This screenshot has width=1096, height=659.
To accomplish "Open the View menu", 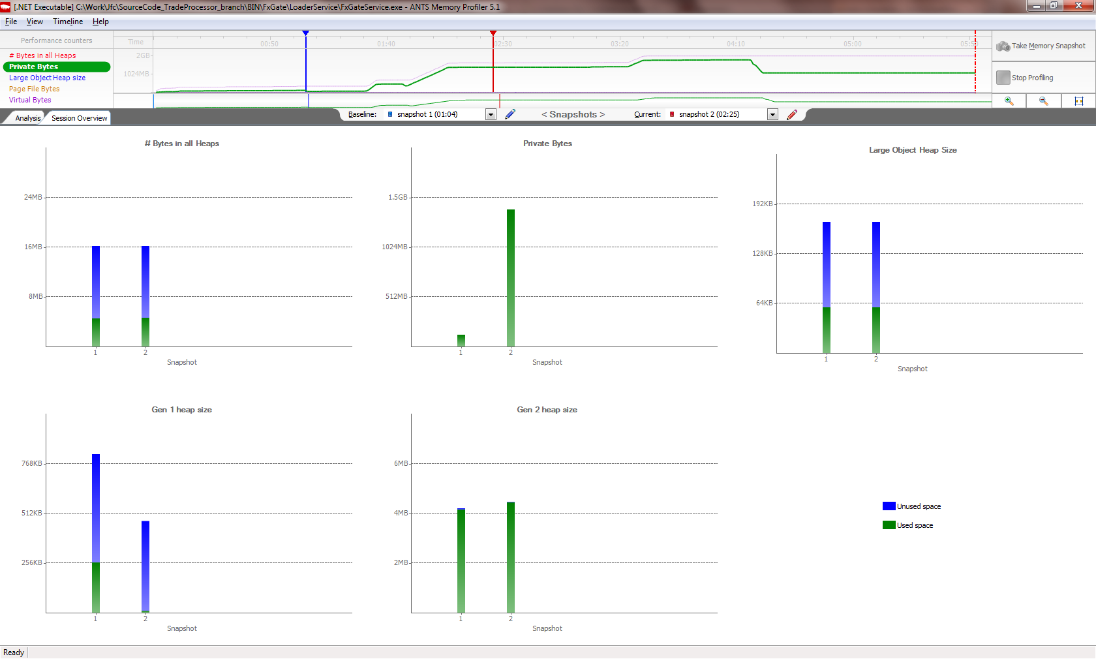I will pyautogui.click(x=35, y=22).
